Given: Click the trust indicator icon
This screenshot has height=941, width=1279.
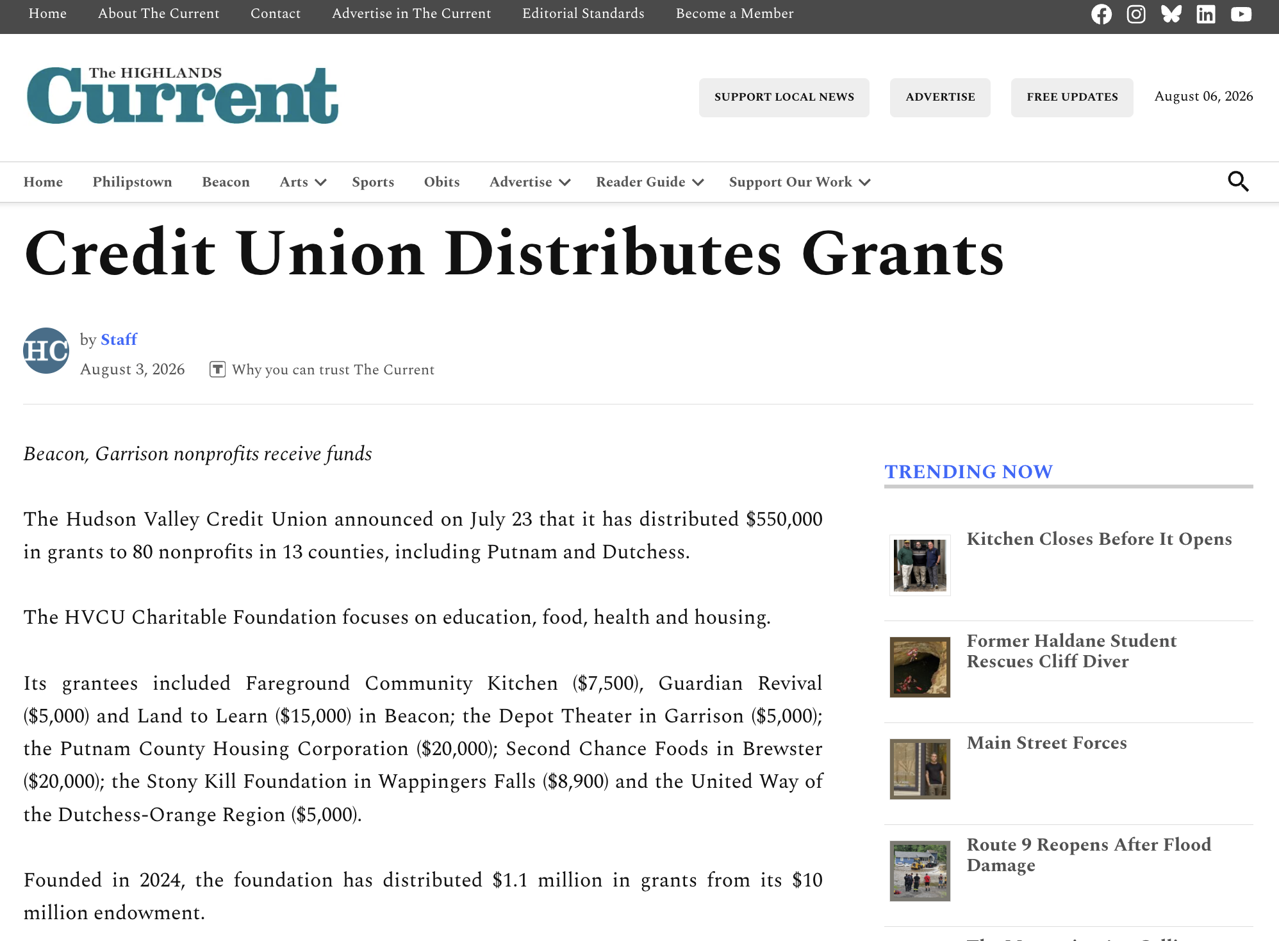Looking at the screenshot, I should 217,369.
